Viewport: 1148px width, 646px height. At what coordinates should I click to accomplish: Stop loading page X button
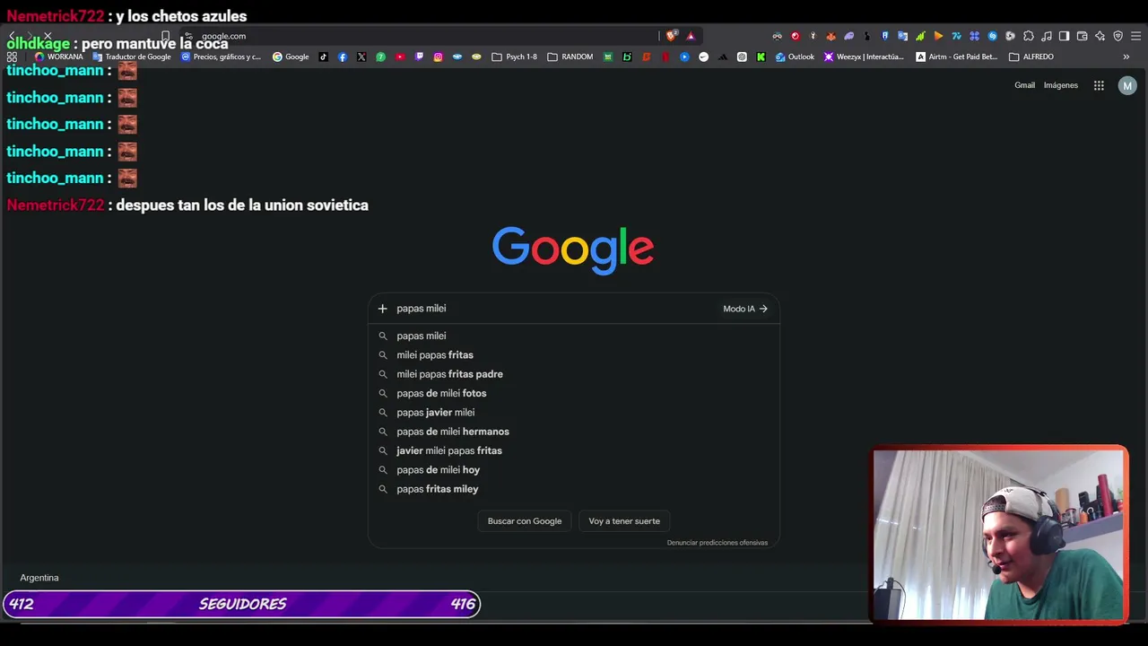point(48,36)
